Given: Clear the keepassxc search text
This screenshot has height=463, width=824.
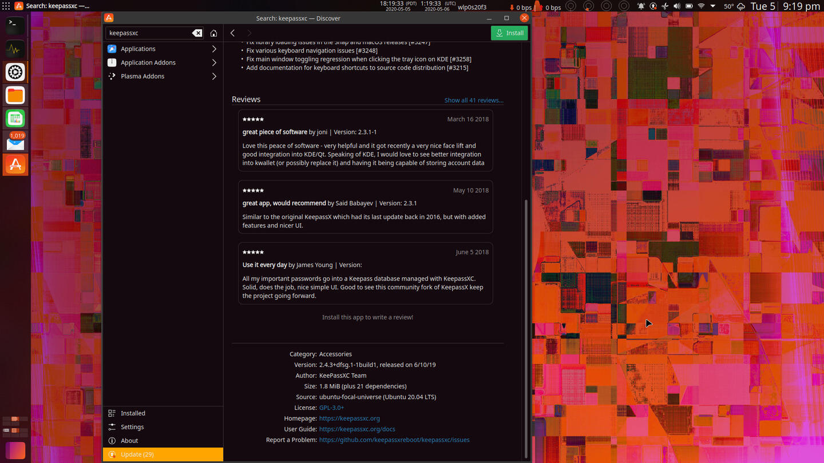Looking at the screenshot, I should [x=197, y=33].
